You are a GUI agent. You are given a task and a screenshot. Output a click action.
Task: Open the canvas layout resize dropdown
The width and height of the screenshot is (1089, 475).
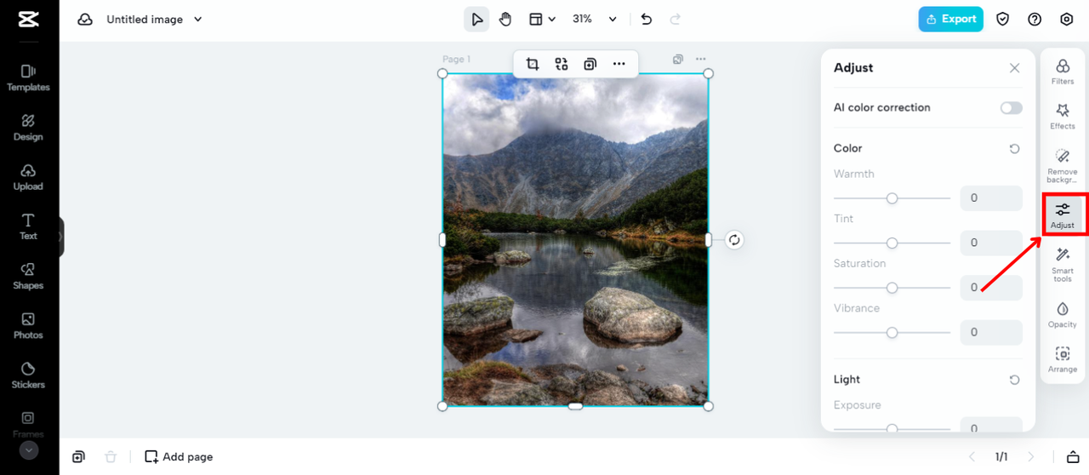coord(542,19)
